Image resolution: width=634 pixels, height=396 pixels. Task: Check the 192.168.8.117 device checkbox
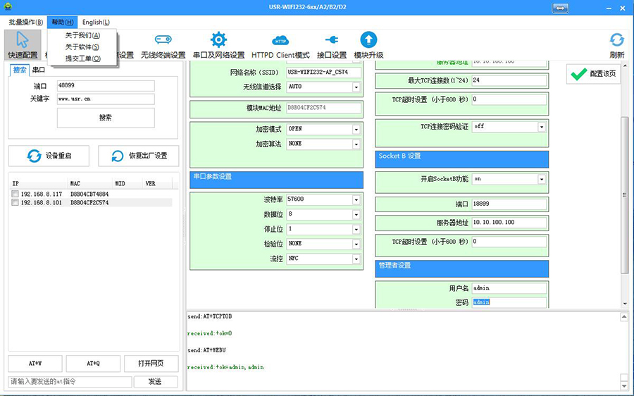pos(15,194)
